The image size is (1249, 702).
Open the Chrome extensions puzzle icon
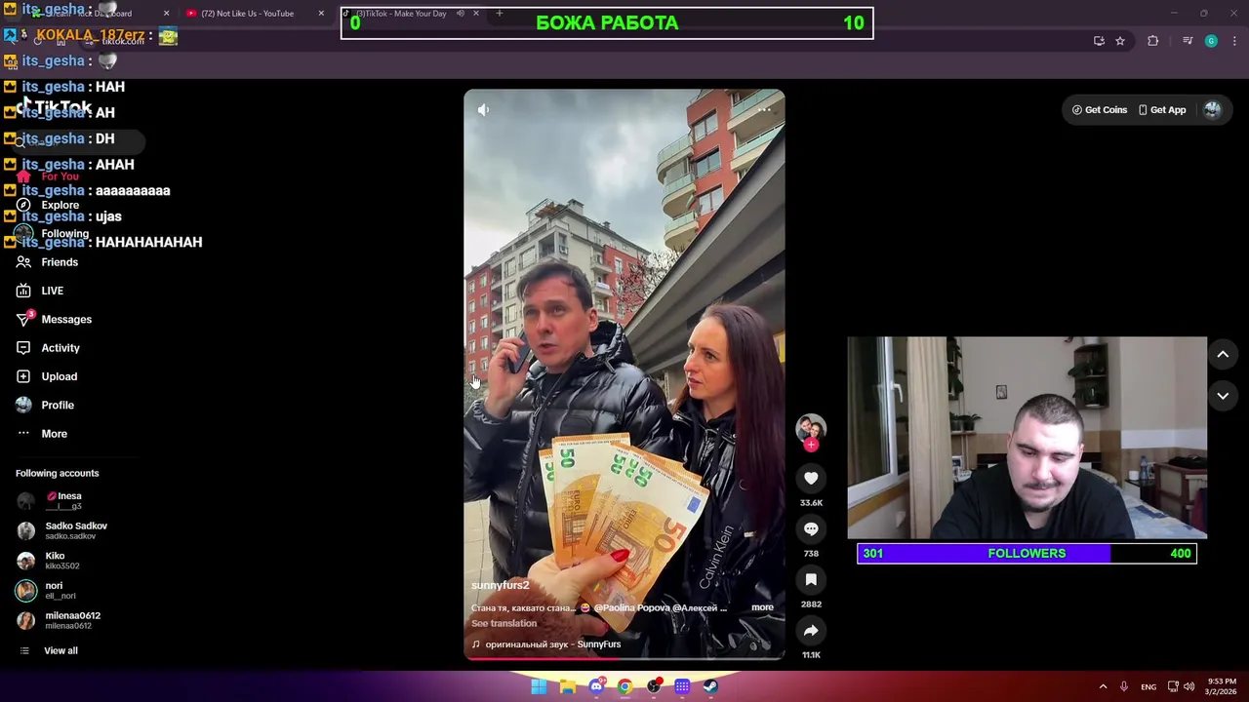[x=1153, y=41]
